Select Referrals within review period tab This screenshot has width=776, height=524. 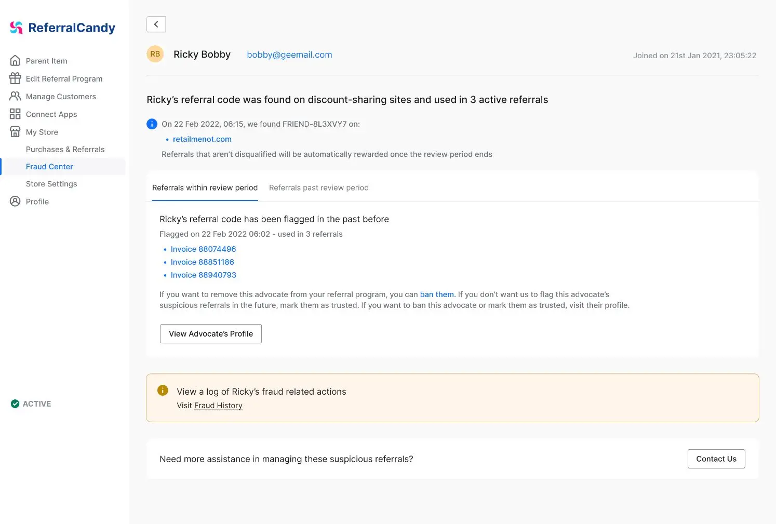pyautogui.click(x=205, y=188)
